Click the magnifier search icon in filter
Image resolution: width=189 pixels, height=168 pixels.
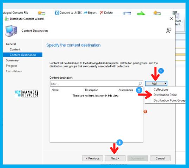click(140, 83)
